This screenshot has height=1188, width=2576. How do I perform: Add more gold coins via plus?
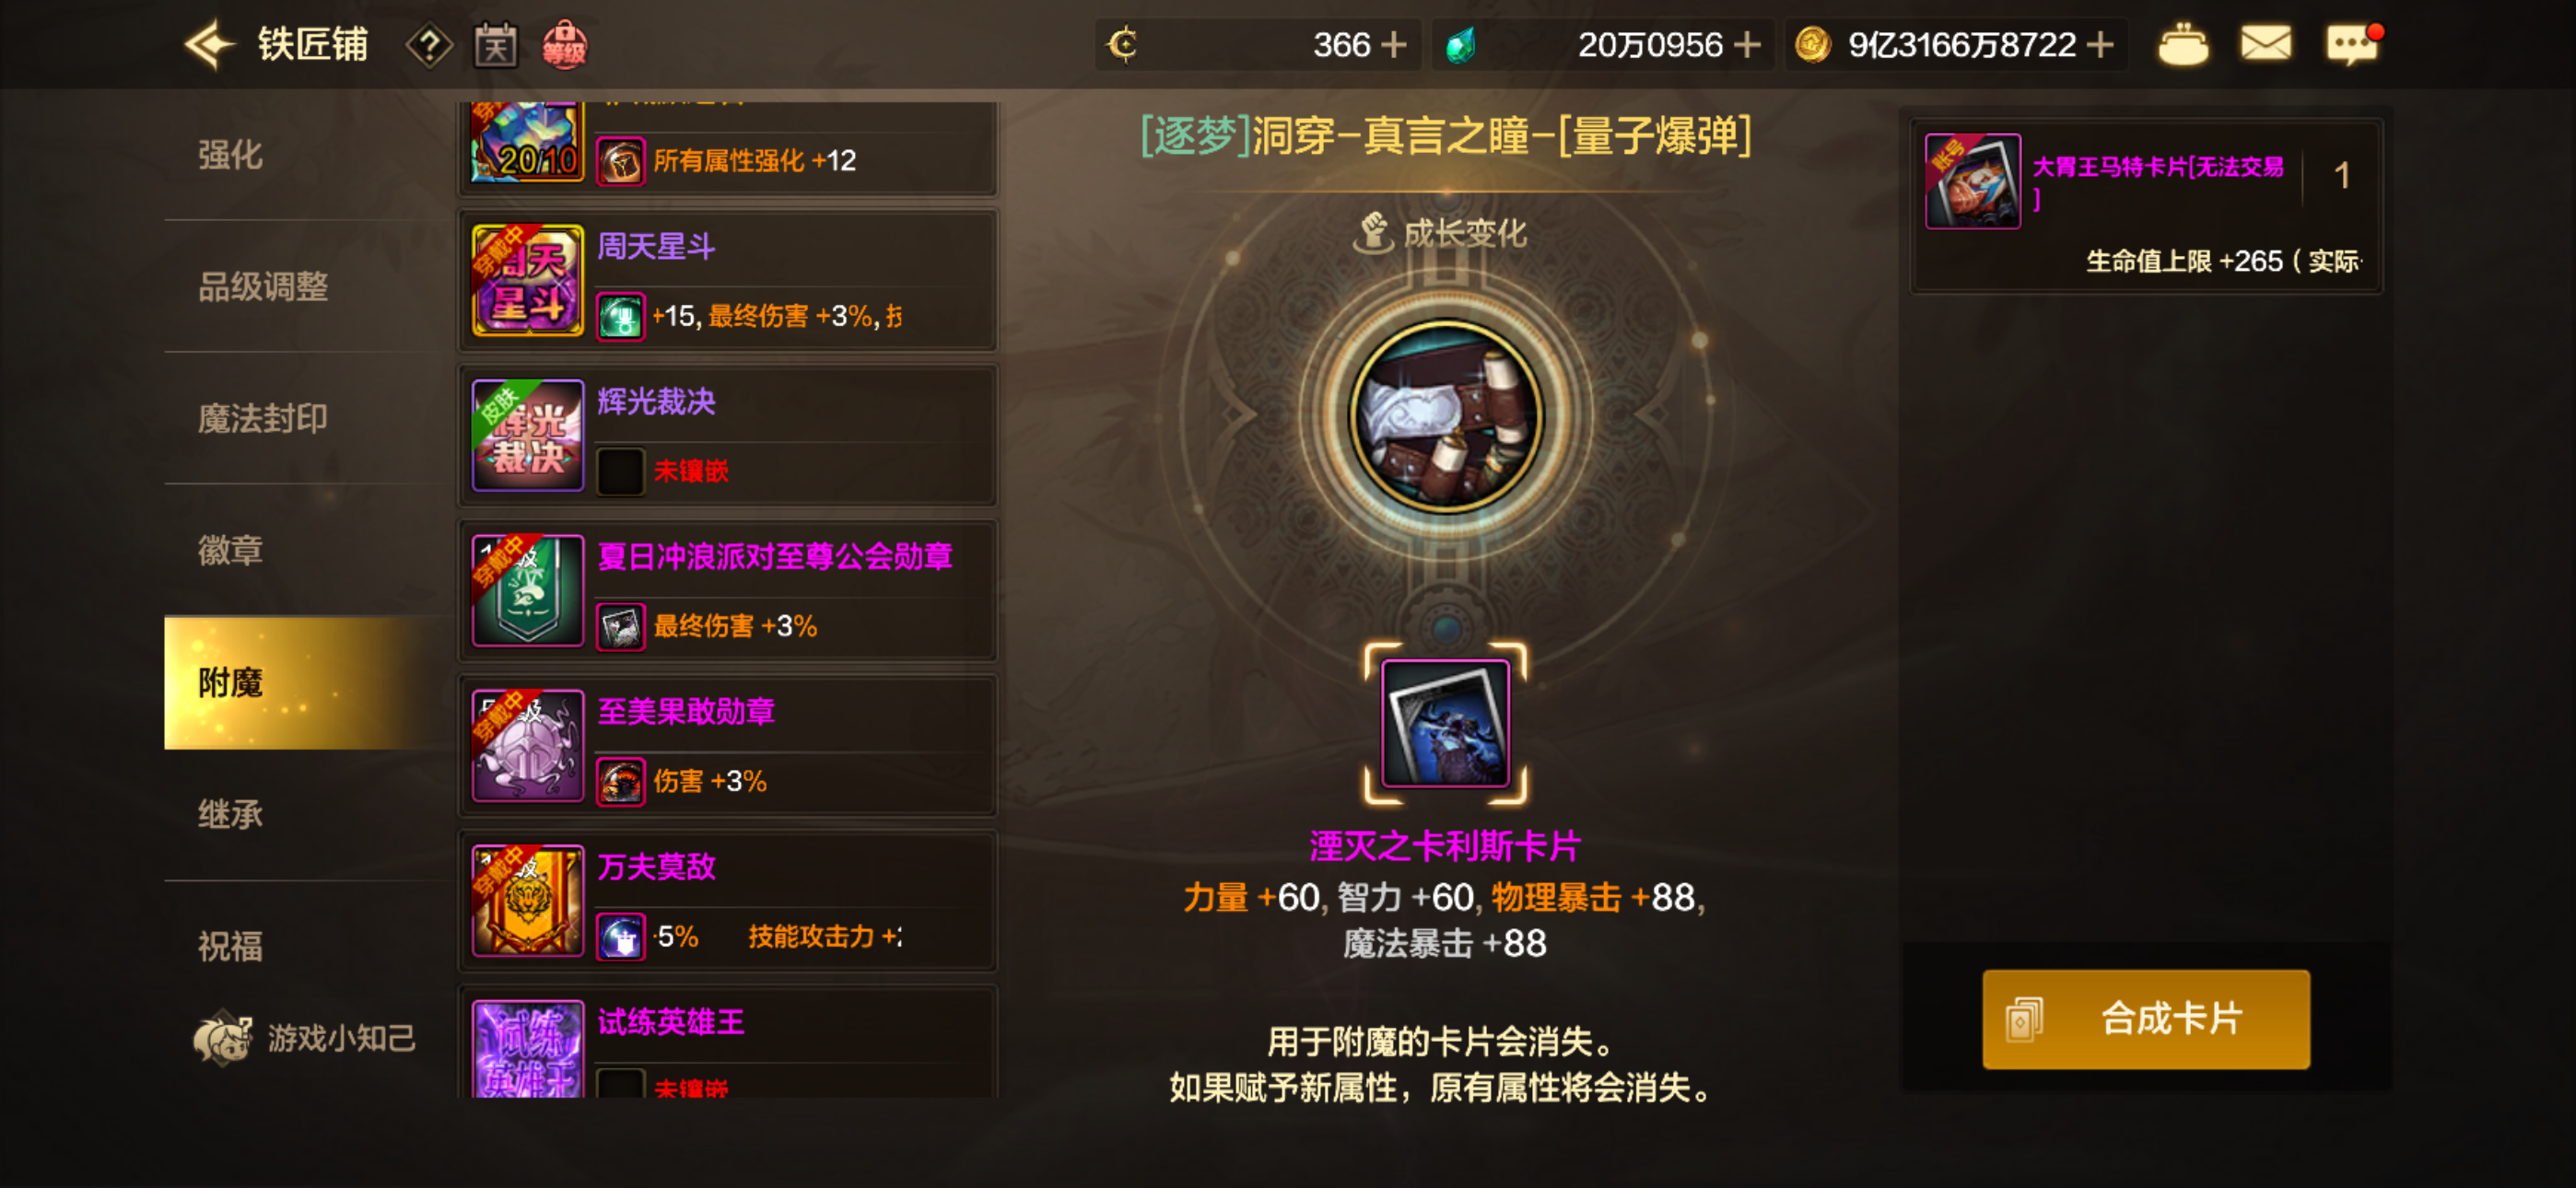click(x=2100, y=45)
